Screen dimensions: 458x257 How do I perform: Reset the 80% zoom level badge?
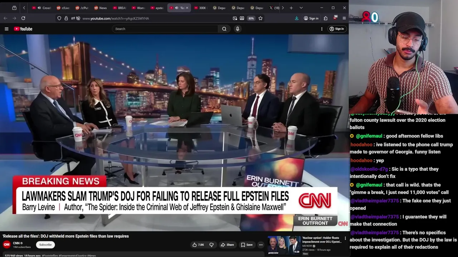pos(251,18)
